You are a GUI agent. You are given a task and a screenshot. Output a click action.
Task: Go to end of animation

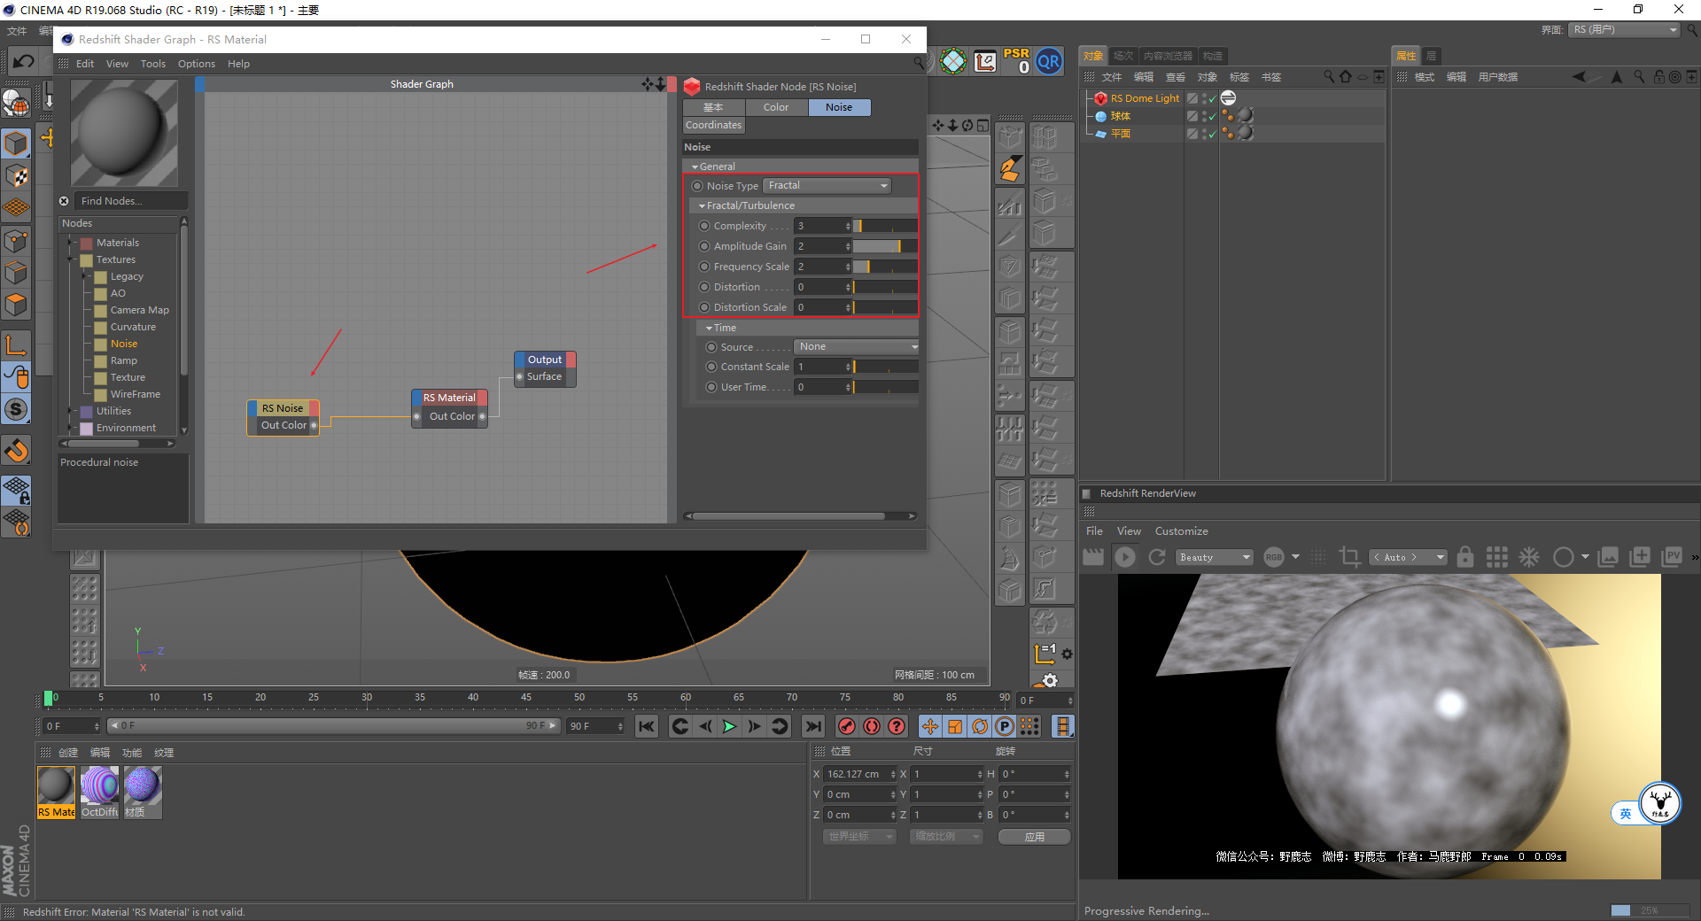(x=812, y=727)
